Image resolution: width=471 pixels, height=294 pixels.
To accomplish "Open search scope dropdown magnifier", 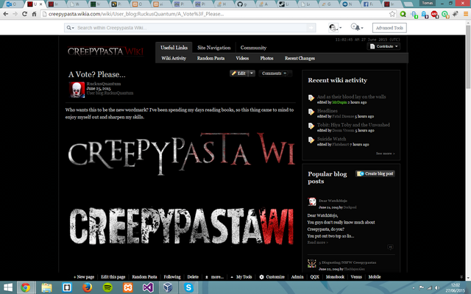I will pyautogui.click(x=70, y=28).
